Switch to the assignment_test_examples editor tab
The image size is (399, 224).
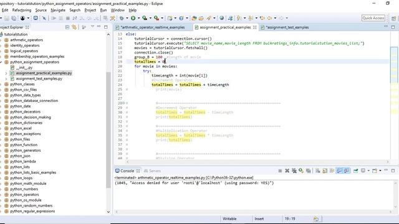pos(287,27)
